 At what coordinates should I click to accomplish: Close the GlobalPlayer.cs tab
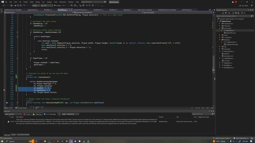72,10
